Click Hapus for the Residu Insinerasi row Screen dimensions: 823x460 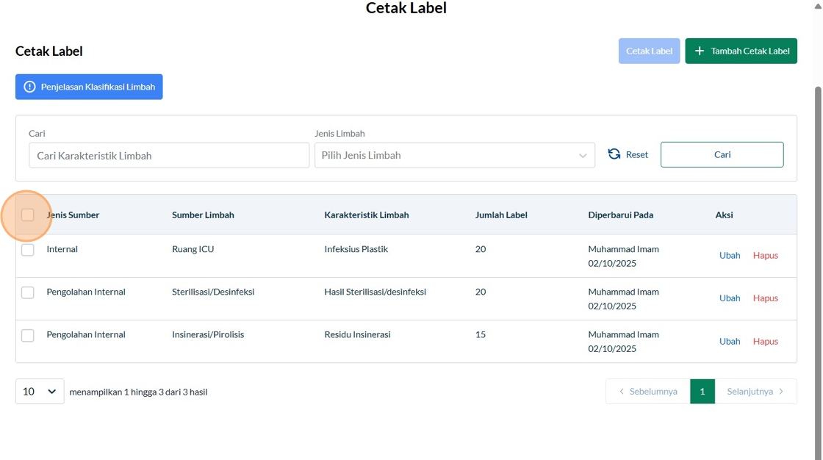765,341
